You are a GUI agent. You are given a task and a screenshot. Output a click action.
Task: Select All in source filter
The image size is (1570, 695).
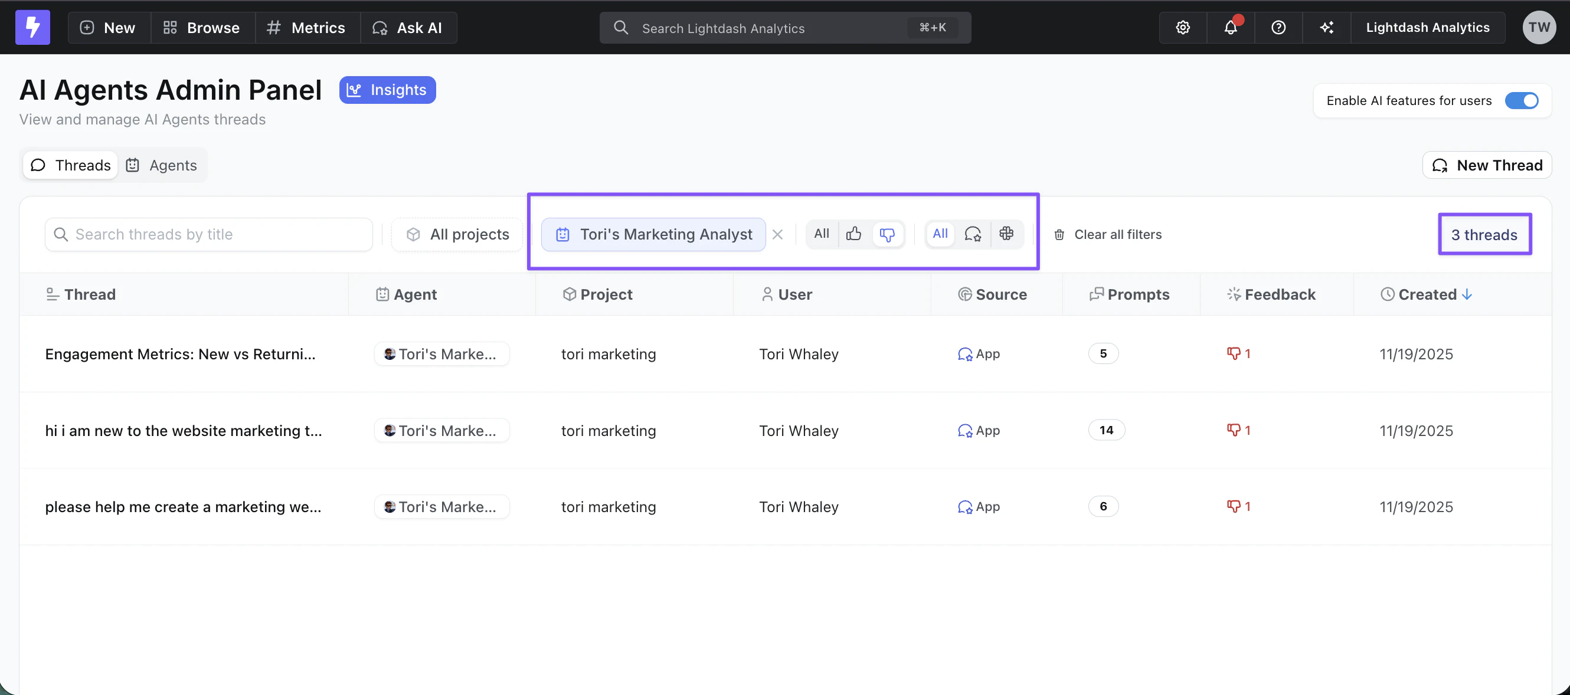(940, 234)
